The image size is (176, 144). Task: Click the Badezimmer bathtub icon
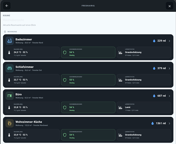(10, 41)
